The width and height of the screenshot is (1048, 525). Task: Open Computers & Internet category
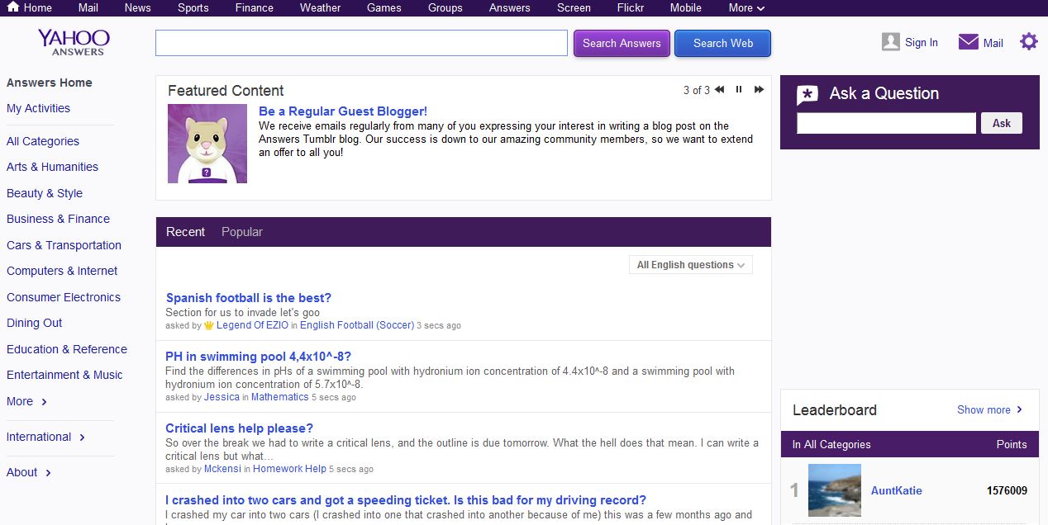[x=62, y=271]
